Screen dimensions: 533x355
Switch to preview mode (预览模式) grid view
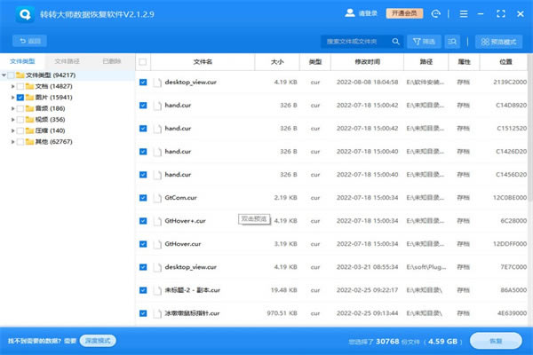[x=498, y=41]
